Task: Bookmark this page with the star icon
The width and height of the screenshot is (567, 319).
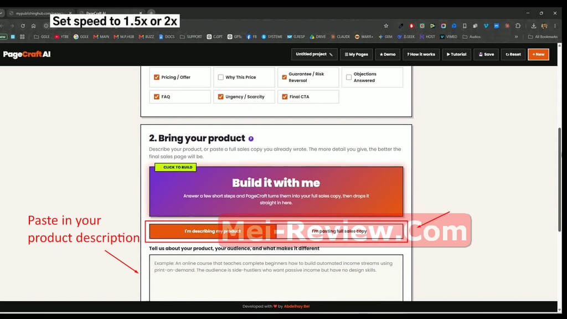Action: (x=386, y=26)
